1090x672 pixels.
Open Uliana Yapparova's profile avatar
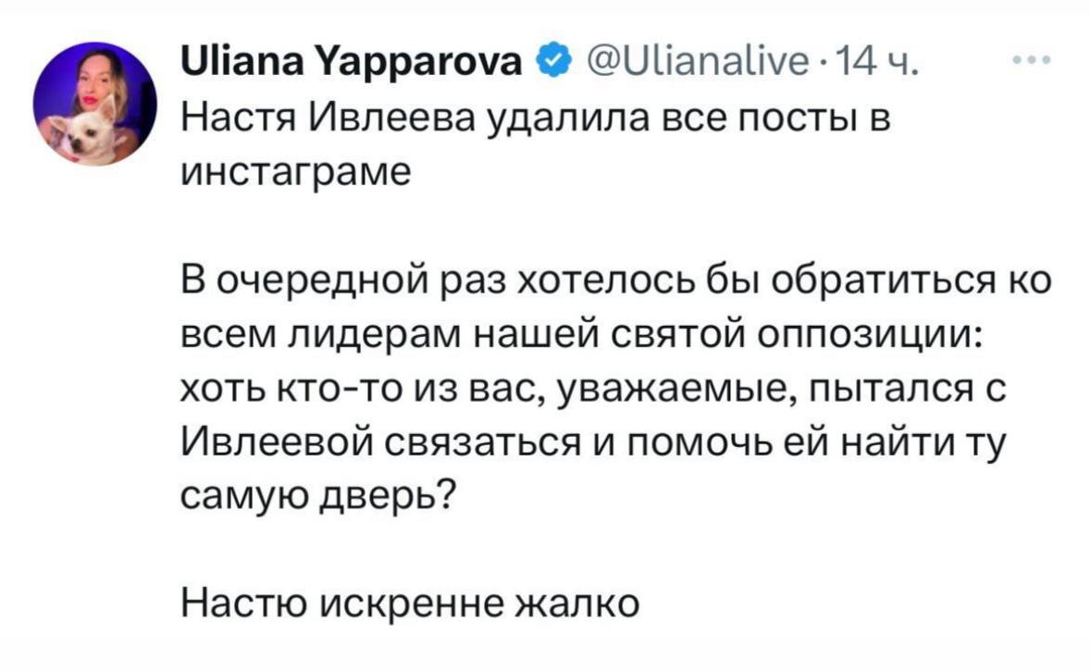click(95, 104)
